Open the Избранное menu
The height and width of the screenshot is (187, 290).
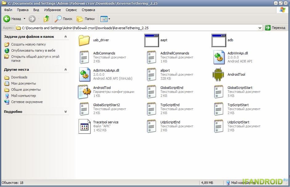tap(52, 10)
